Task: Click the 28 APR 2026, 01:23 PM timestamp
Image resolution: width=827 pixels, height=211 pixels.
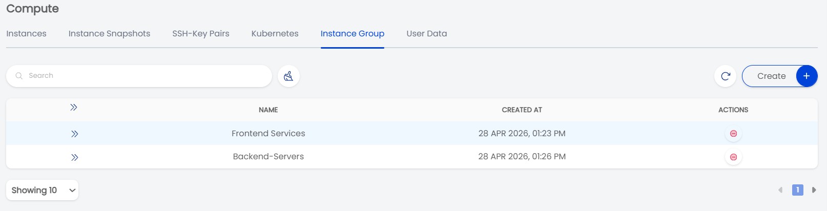Action: point(522,133)
